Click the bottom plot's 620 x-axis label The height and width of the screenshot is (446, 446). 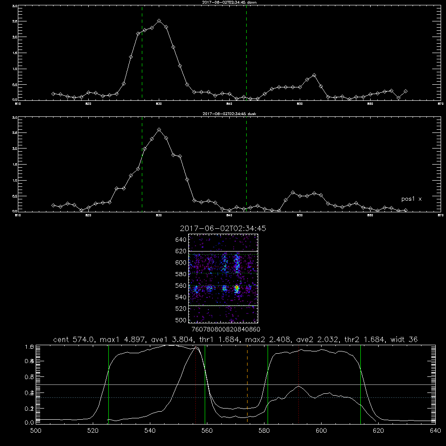378,431
